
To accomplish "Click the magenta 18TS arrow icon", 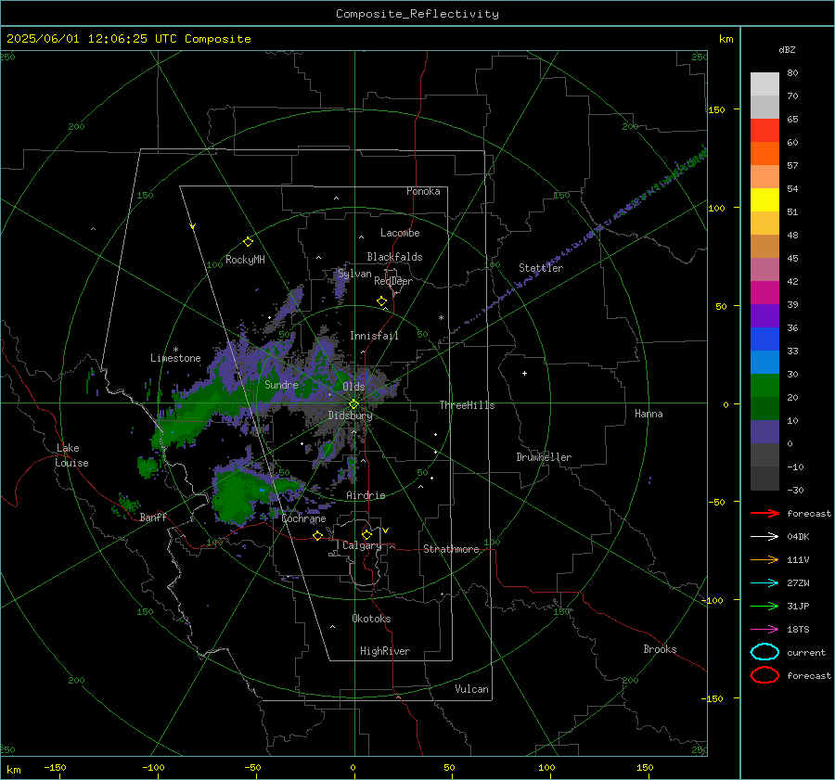I will click(x=764, y=630).
